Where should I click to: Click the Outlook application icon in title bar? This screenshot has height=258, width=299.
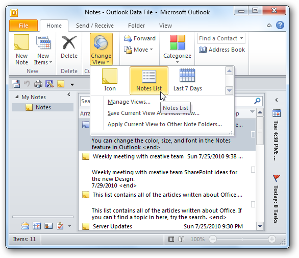[x=14, y=13]
